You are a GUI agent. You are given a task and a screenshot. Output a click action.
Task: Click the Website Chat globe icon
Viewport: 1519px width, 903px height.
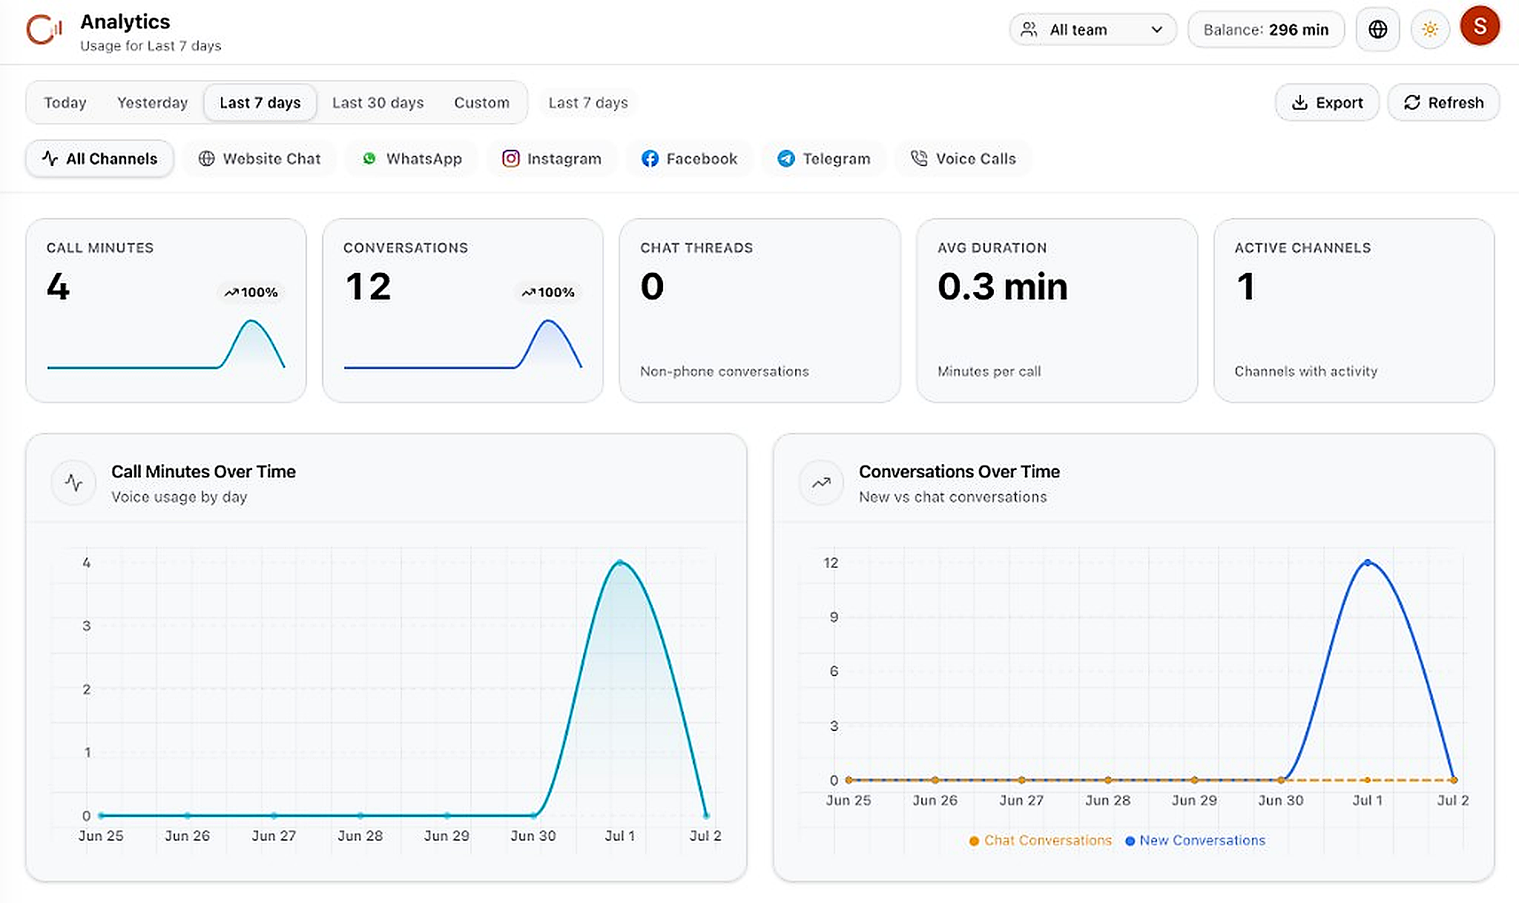click(x=207, y=159)
